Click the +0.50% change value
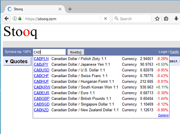The image size is (180, 134). pyautogui.click(x=162, y=64)
